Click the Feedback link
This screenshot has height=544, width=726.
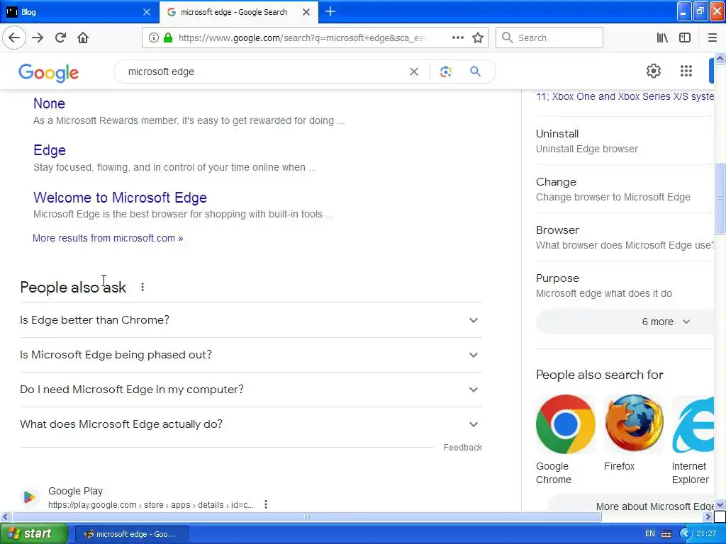click(463, 448)
